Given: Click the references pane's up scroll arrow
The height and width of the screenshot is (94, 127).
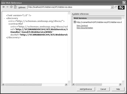Looking at the screenshot, I should (x=123, y=17).
